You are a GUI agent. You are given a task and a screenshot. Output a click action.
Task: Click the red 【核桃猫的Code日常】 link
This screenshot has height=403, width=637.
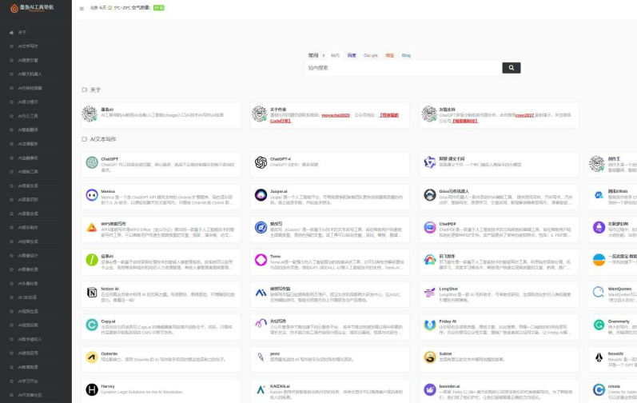(334, 118)
